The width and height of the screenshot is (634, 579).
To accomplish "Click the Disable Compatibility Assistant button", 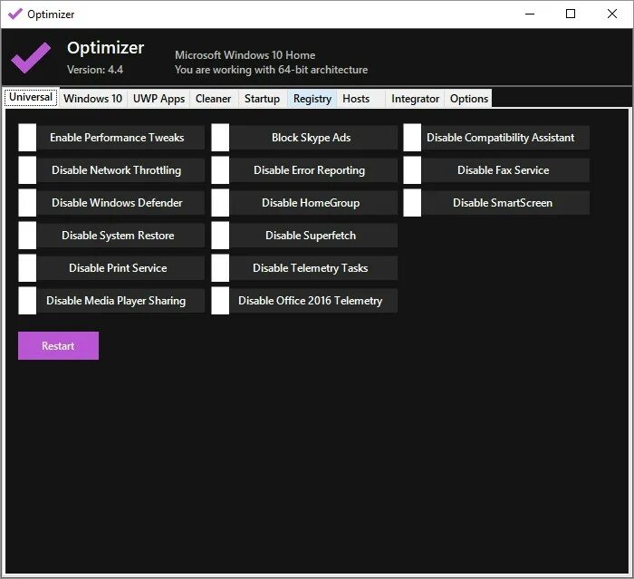I will pos(505,138).
